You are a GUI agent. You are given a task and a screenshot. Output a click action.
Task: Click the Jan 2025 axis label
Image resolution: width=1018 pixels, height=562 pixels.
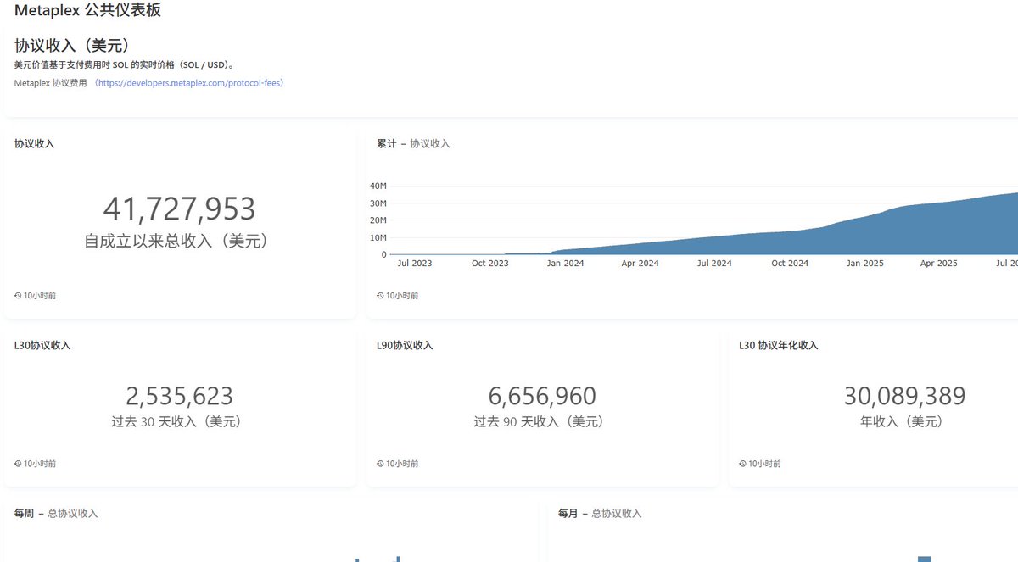[864, 264]
